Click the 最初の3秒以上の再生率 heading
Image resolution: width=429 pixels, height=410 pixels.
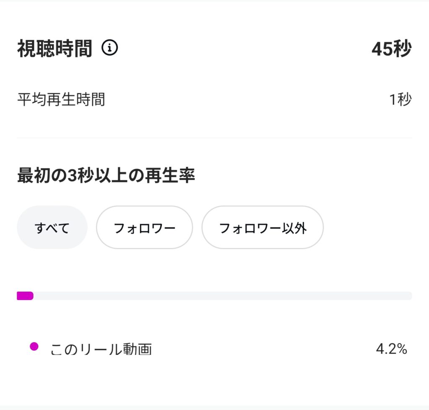pyautogui.click(x=106, y=176)
